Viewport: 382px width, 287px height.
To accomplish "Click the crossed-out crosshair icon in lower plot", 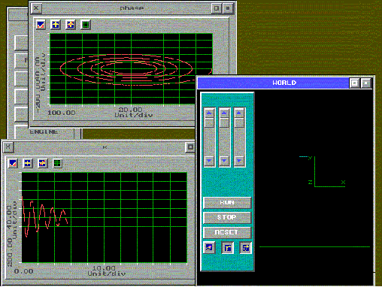I will (x=43, y=164).
